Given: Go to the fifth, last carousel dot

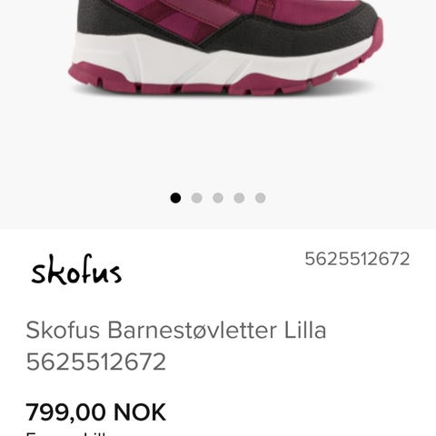Looking at the screenshot, I should click(x=261, y=198).
